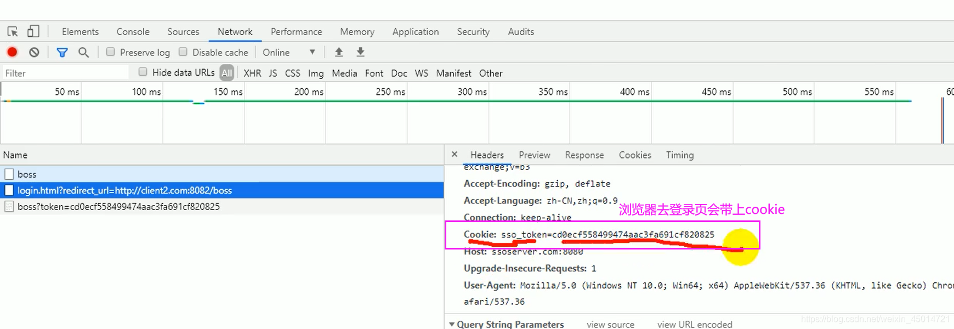
Task: Click the 150 ms timeline marker
Action: coord(228,92)
